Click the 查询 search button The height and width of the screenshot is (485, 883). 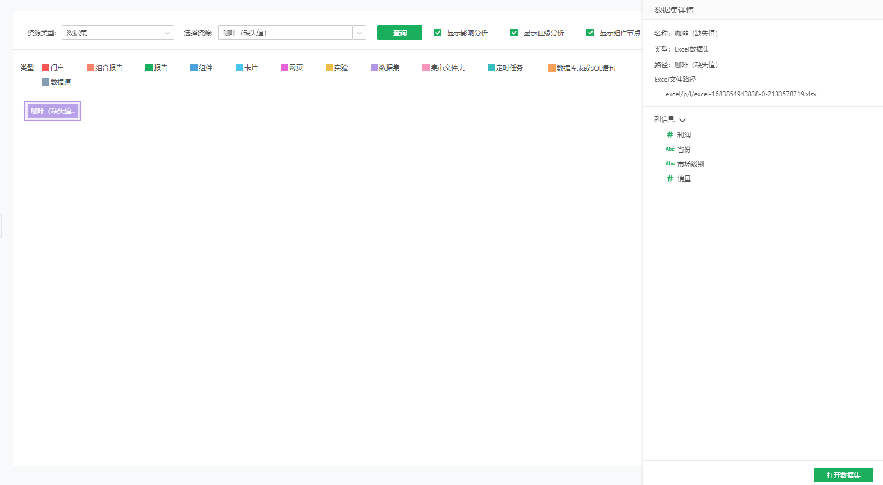(x=400, y=33)
